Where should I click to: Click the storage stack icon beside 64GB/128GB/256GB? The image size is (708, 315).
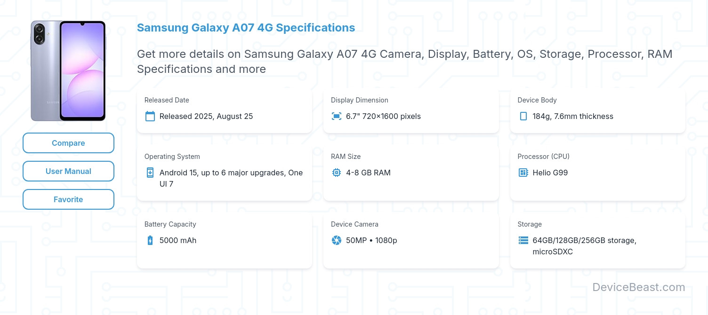click(x=523, y=240)
